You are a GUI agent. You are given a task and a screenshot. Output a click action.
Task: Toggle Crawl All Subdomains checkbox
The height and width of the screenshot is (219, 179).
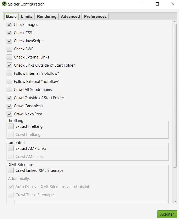9,90
